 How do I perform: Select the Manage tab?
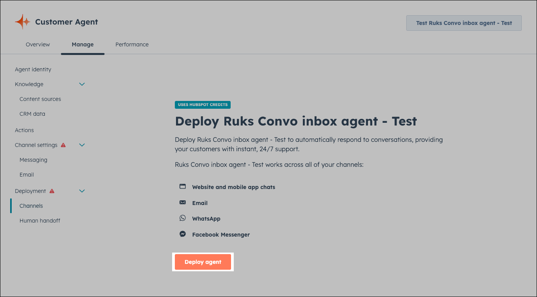point(83,44)
